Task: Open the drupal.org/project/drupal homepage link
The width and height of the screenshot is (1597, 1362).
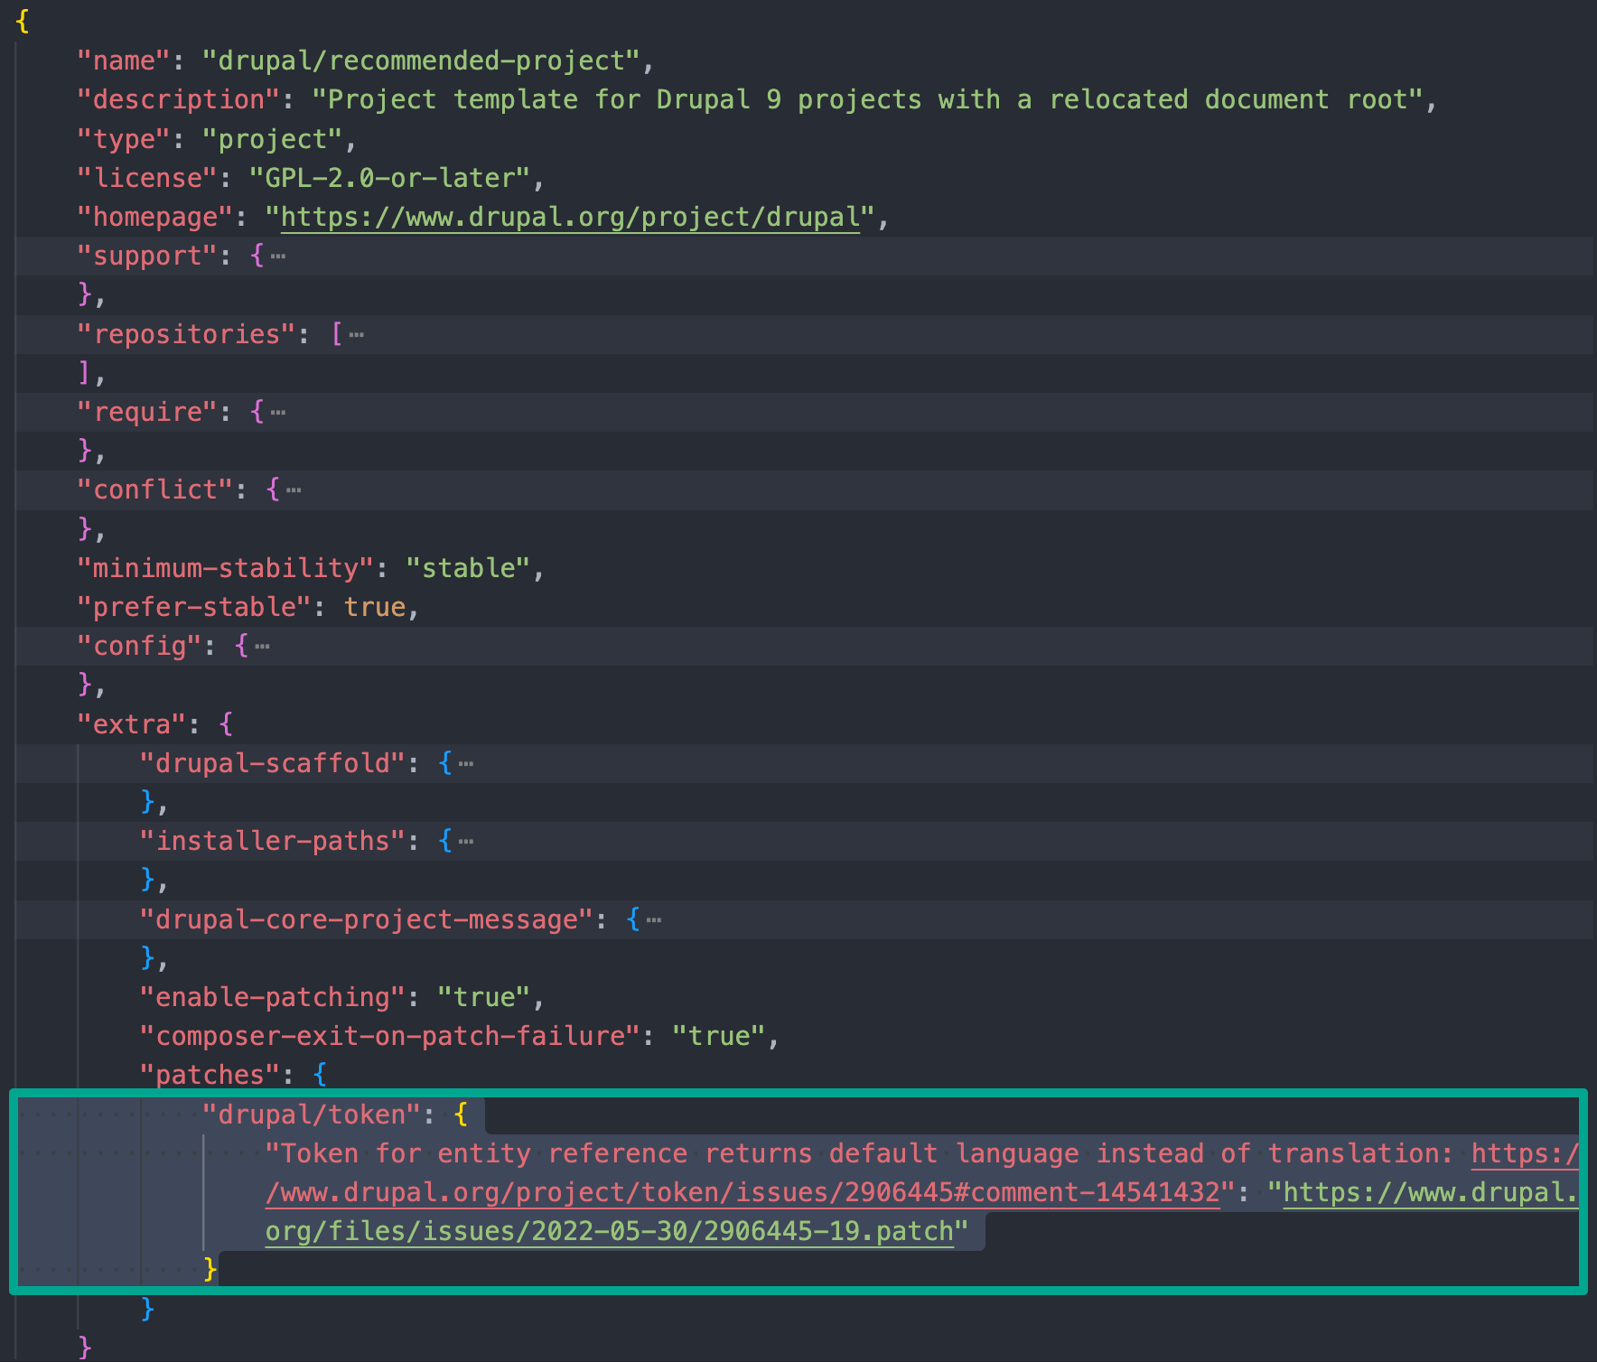Action: click(570, 218)
